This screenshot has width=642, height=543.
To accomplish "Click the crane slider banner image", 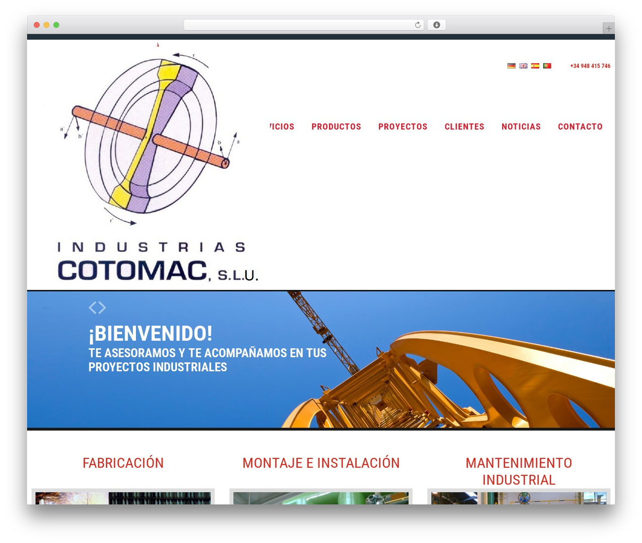I will pyautogui.click(x=321, y=360).
